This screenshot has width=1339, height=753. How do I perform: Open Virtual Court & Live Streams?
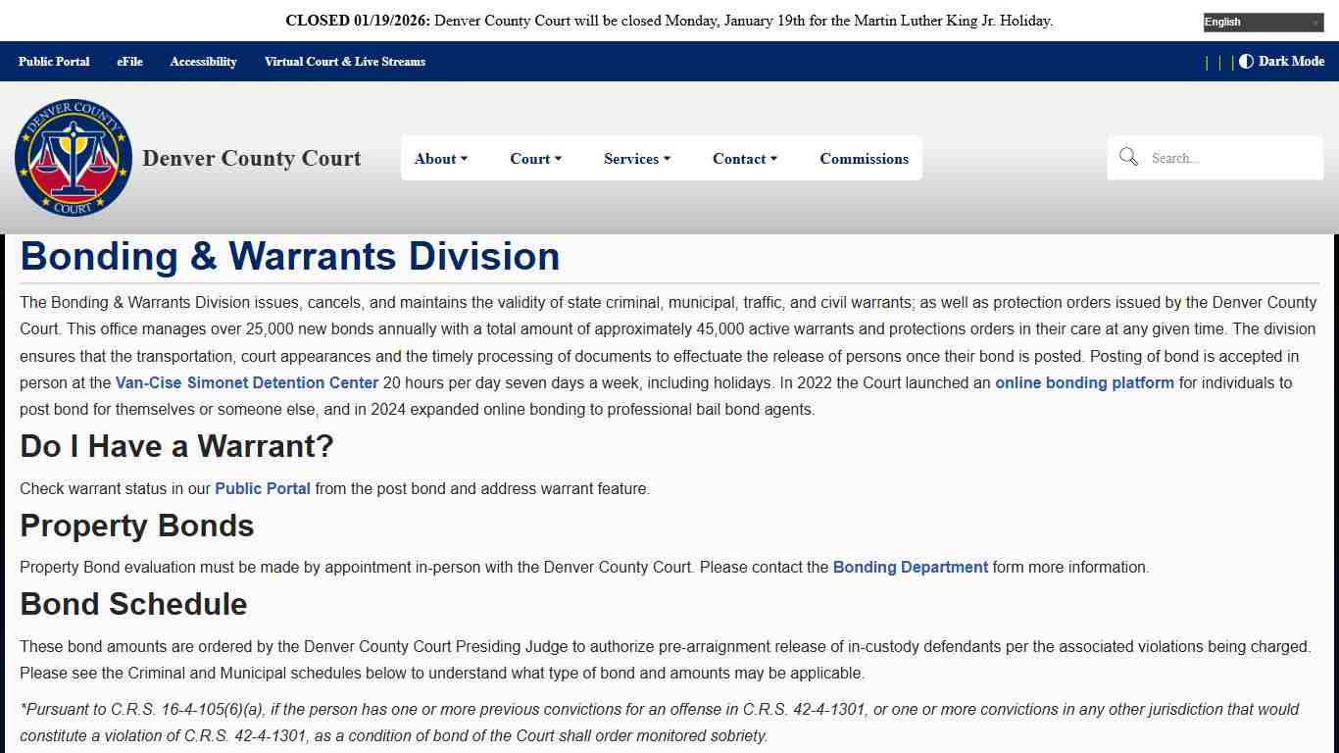pyautogui.click(x=345, y=61)
